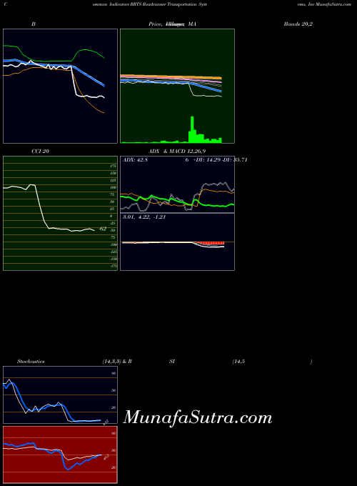The height and width of the screenshot is (486, 357).
Task: Click the 'Bands 20,2' title label
Action: (x=298, y=24)
